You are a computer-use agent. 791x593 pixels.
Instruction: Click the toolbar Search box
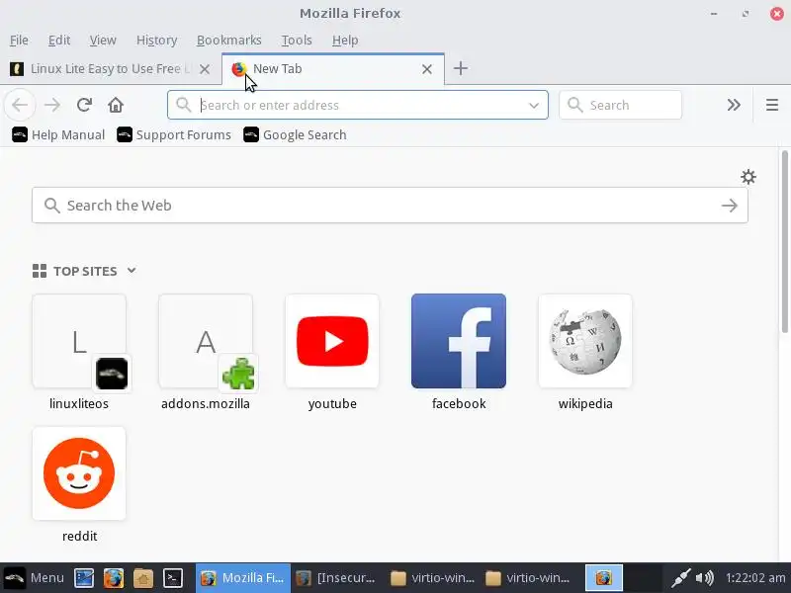pyautogui.click(x=621, y=105)
